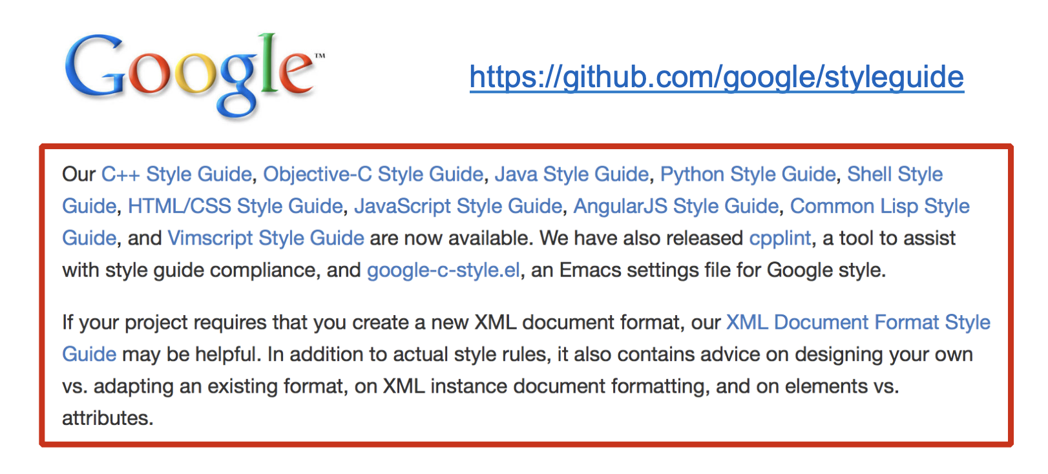
Task: Open the JavaScript Style Guide link
Action: click(458, 206)
